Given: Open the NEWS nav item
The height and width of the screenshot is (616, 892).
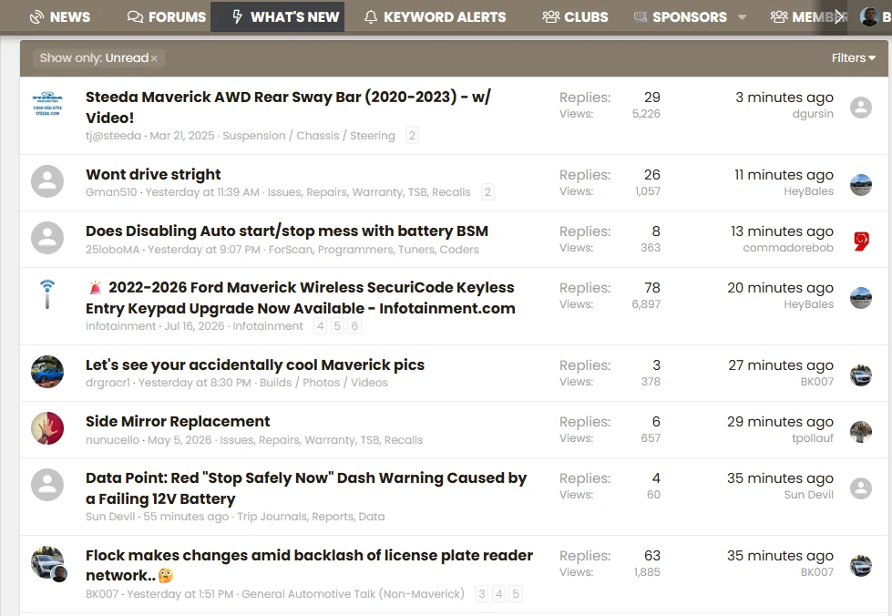Looking at the screenshot, I should pos(60,17).
